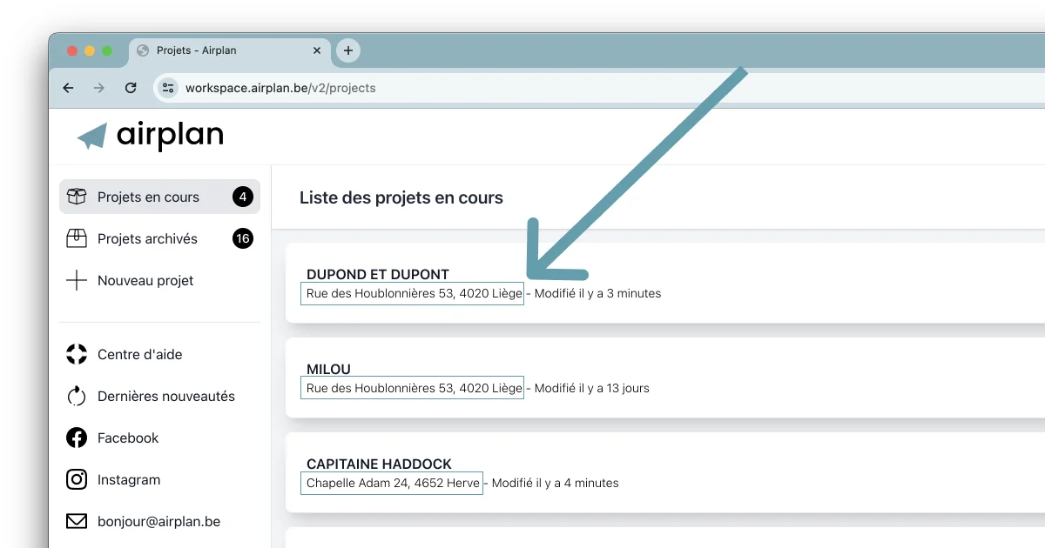Click the Instagram logo icon
Viewport: 1045px width, 548px height.
(x=77, y=479)
